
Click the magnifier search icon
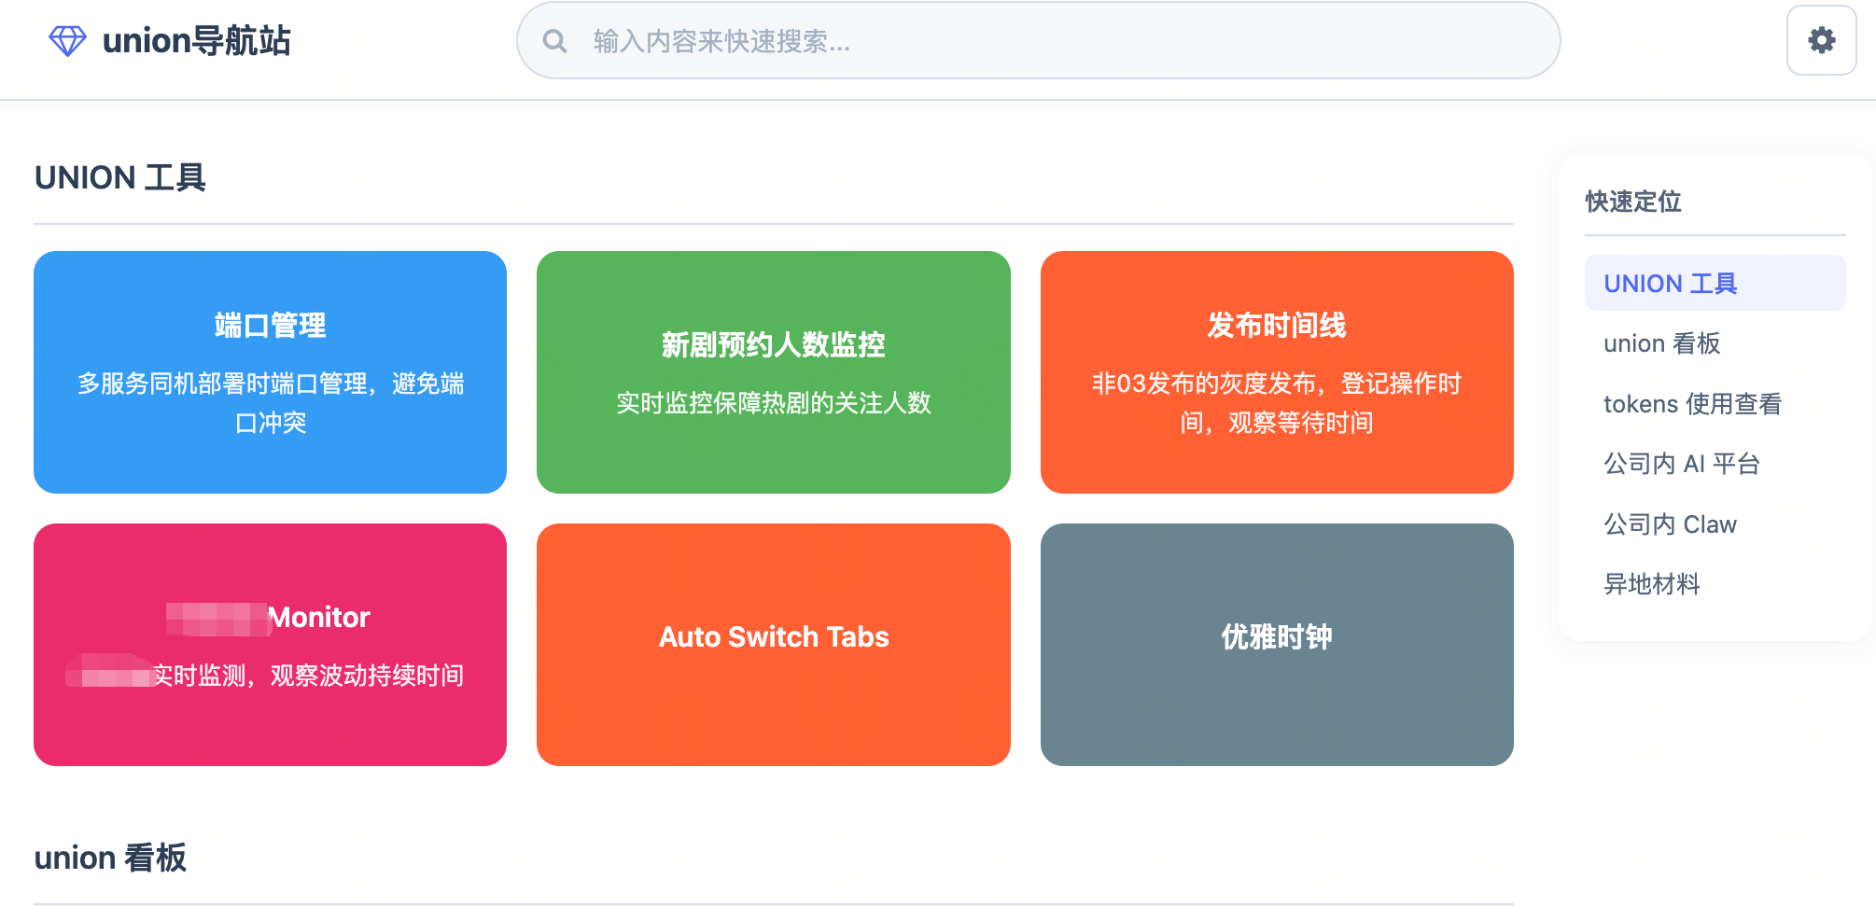(554, 40)
